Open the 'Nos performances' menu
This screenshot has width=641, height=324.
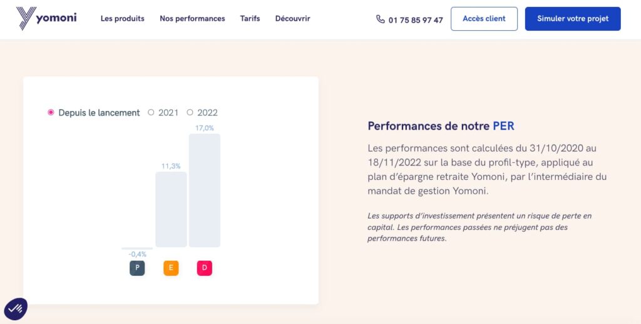click(192, 19)
